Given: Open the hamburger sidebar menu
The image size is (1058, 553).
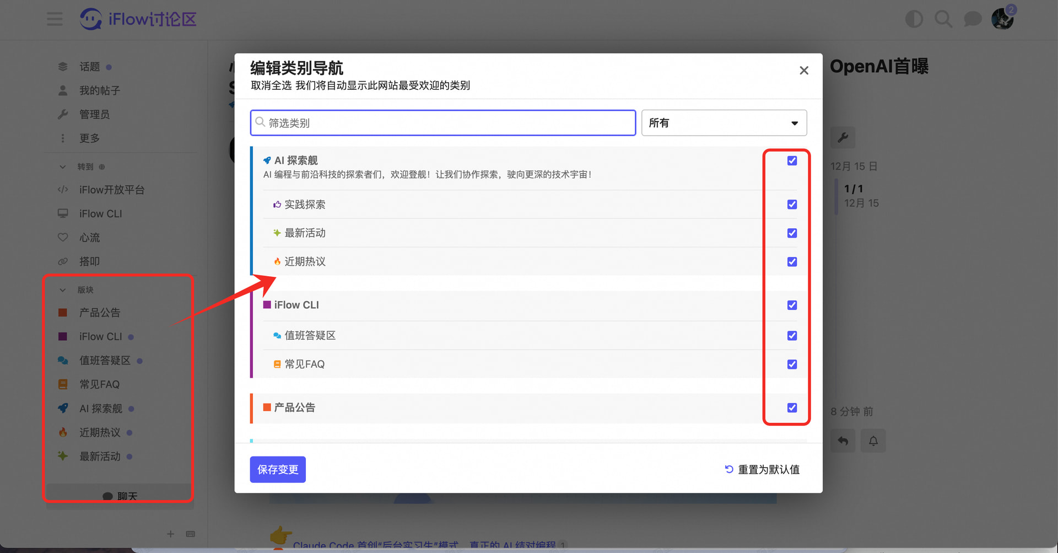Looking at the screenshot, I should pos(55,19).
